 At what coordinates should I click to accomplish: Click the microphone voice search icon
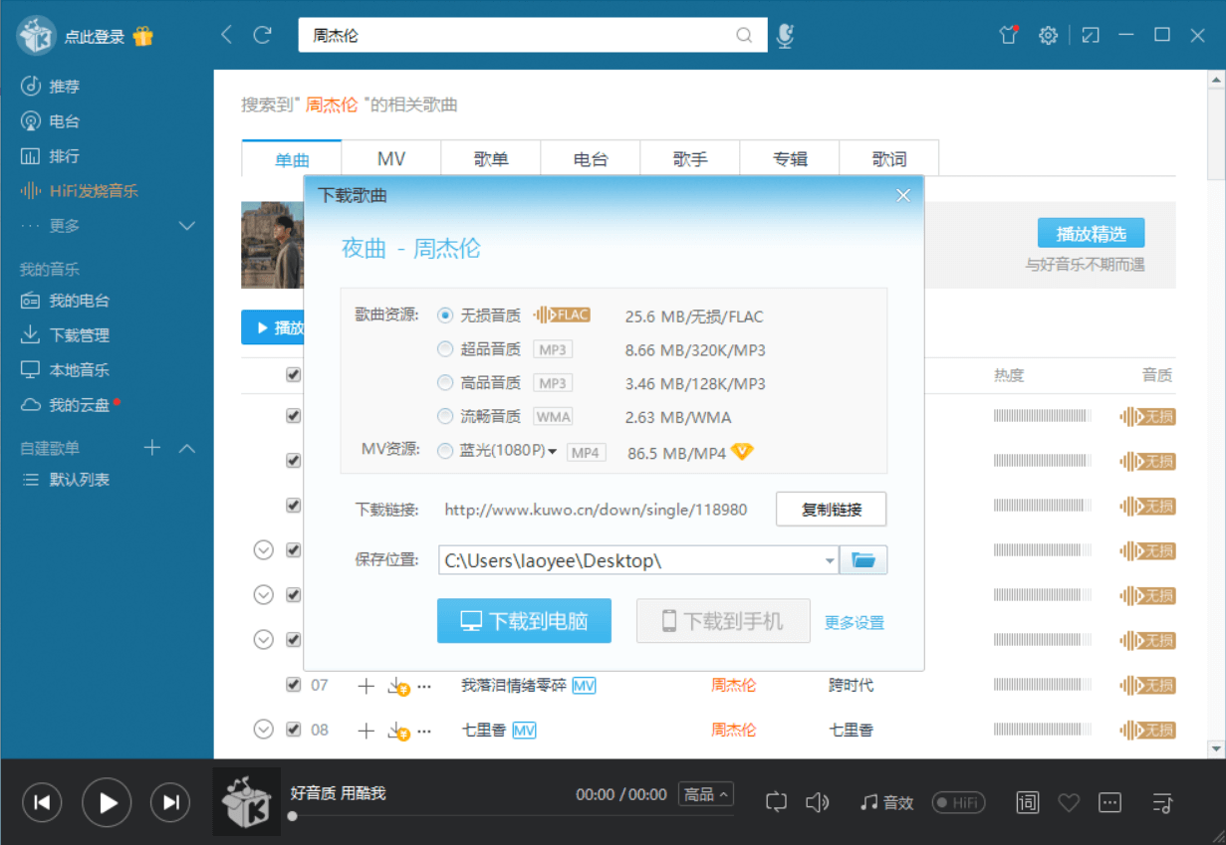(785, 36)
